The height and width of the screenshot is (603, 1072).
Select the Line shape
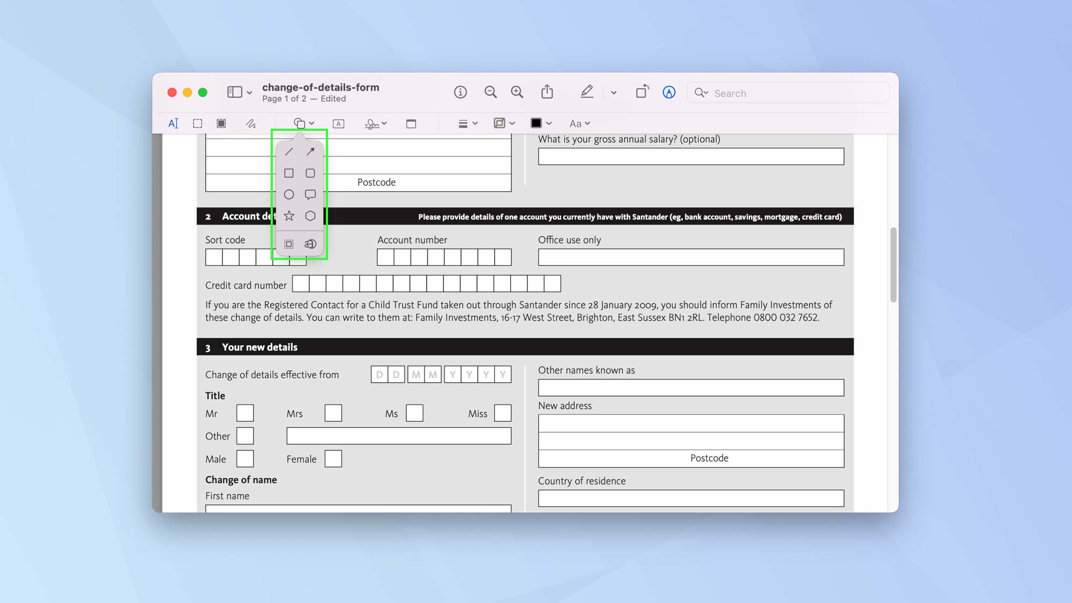289,152
